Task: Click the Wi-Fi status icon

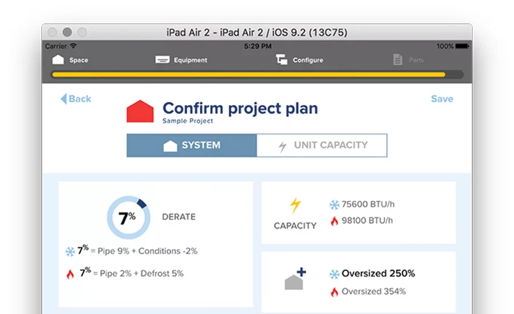Action: [x=74, y=46]
